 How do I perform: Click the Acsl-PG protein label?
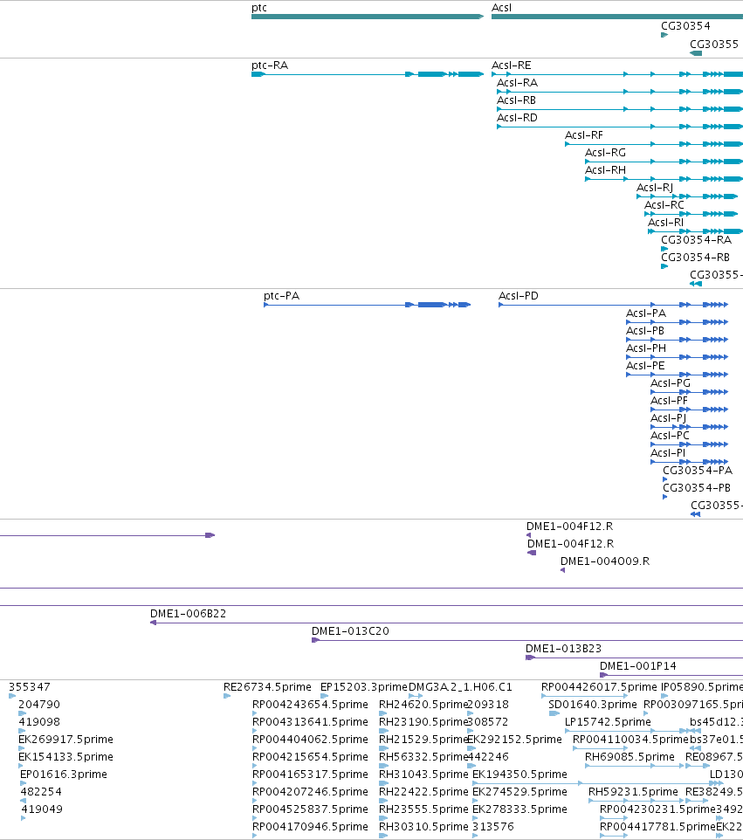671,383
